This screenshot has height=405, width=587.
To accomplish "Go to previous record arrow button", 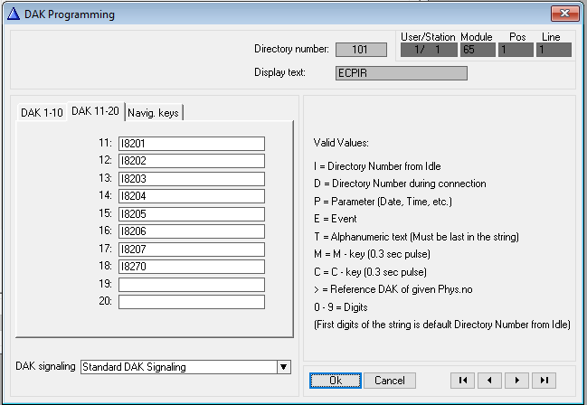I will (x=489, y=381).
